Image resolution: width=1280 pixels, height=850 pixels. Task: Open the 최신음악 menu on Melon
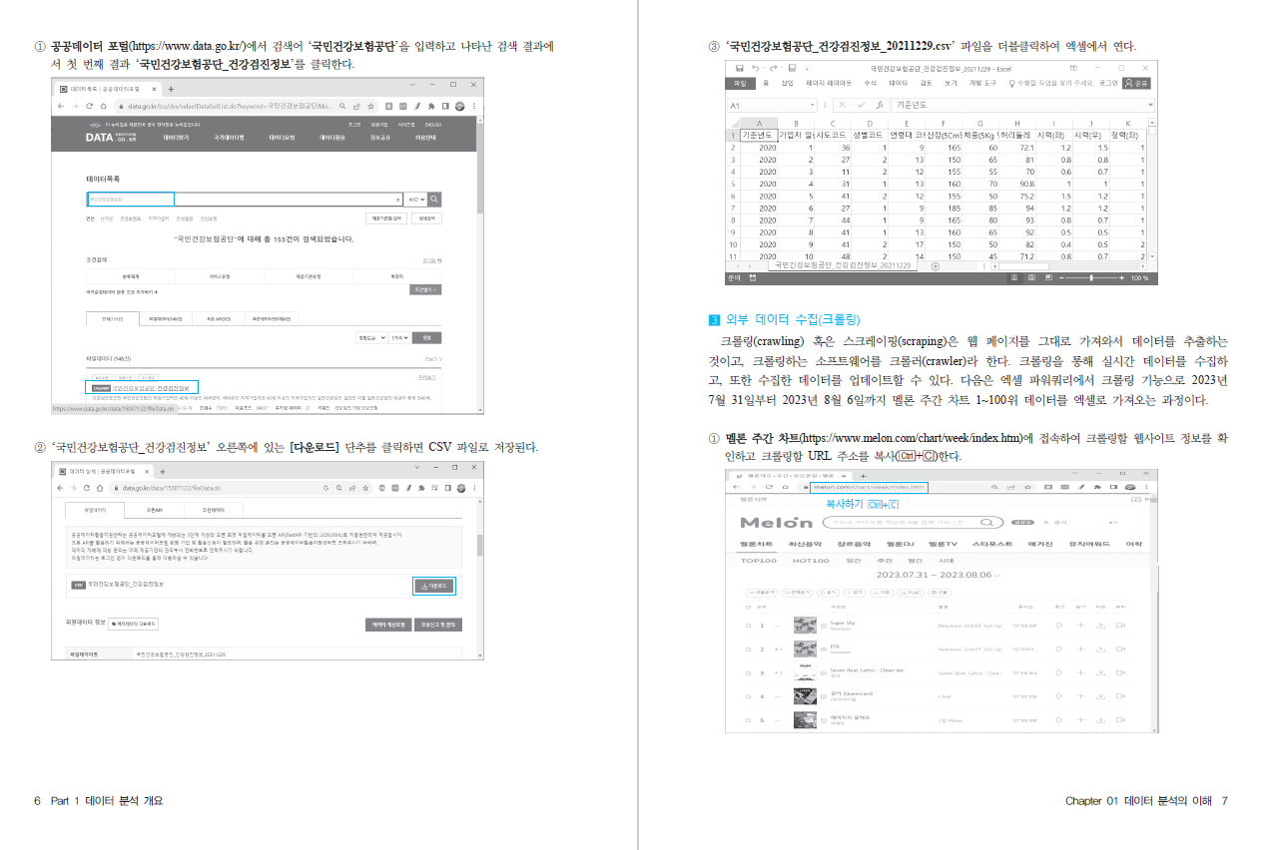coord(805,544)
